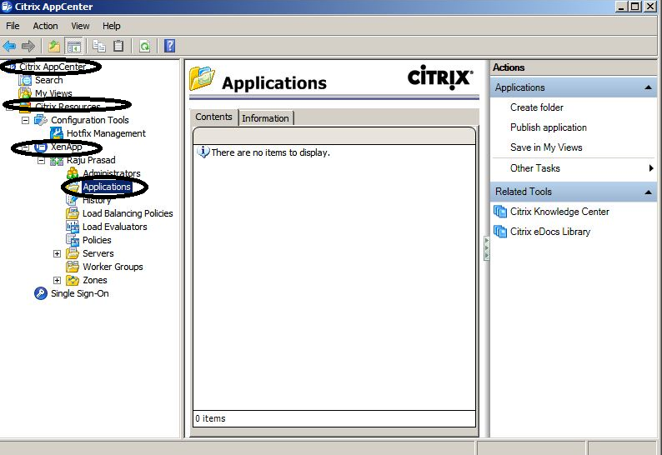662x455 pixels.
Task: Click the Citrix eDocs Library icon
Action: pyautogui.click(x=500, y=232)
